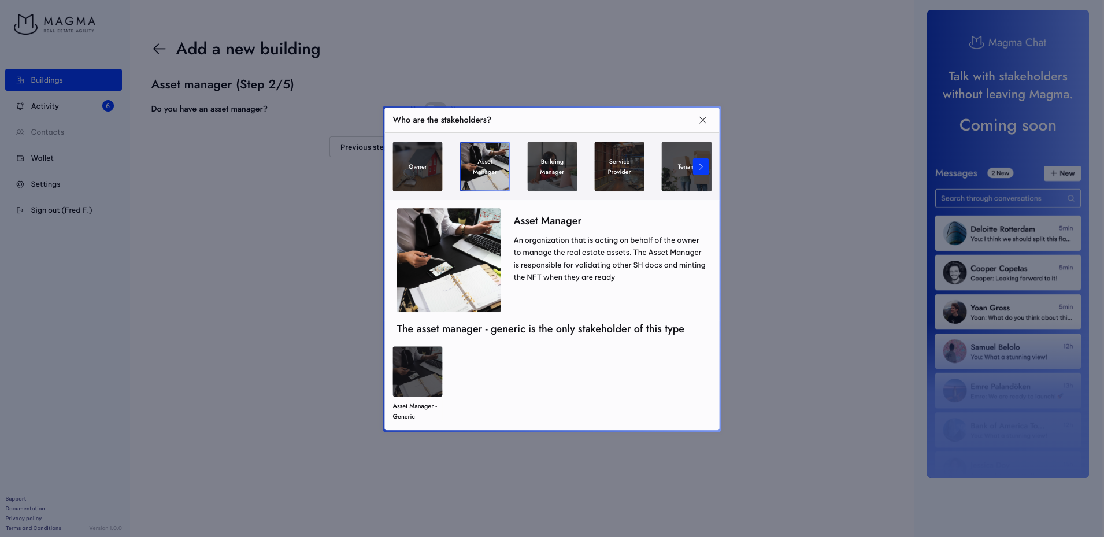
Task: Click the Settings gear icon in sidebar
Action: pyautogui.click(x=20, y=184)
